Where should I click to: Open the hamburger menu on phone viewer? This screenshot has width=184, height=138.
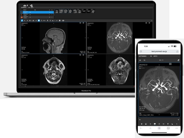[140, 60]
